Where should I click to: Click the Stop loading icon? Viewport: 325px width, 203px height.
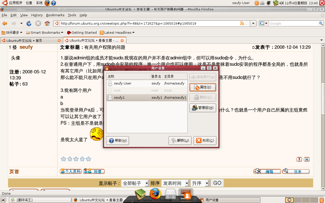38,24
